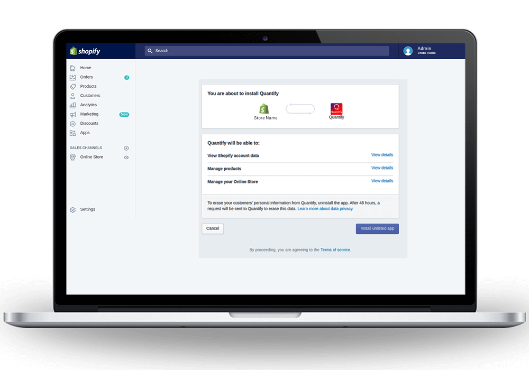Screen dimensions: 529x370
Task: Click the double-arrow connection graphic
Action: (300, 109)
